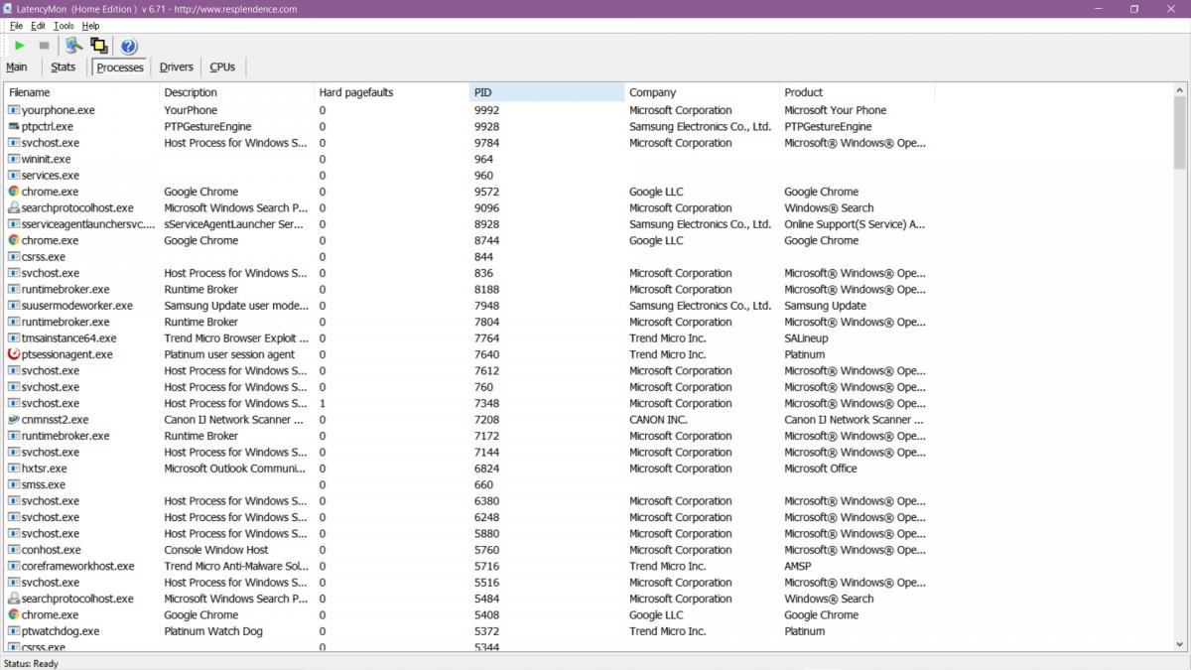Viewport: 1191px width, 670px height.
Task: Click the gray stop monitor icon
Action: [x=44, y=46]
